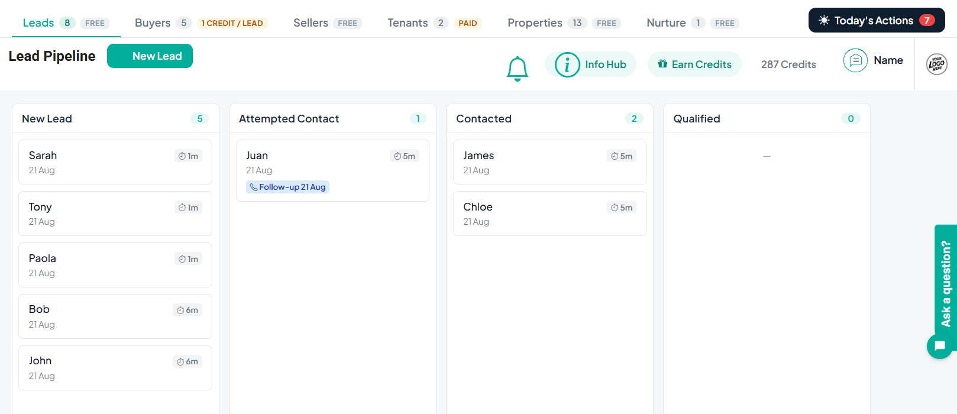Click the Lead Pipeline heading

(52, 56)
